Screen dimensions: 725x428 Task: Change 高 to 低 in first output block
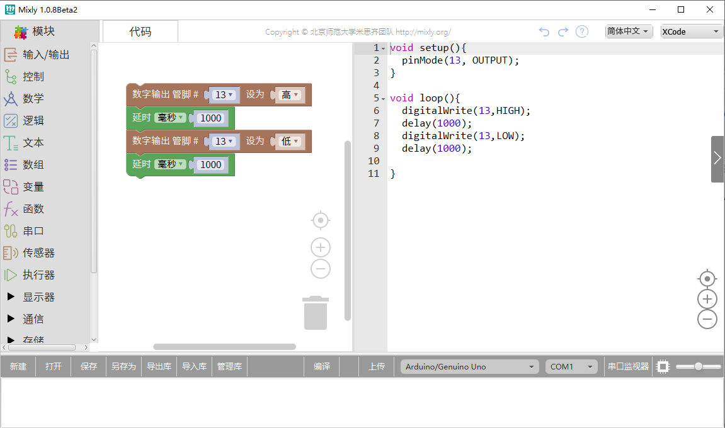click(x=290, y=94)
